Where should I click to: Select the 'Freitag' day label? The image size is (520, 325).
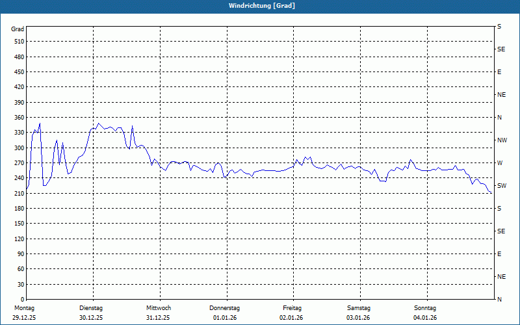tap(292, 308)
